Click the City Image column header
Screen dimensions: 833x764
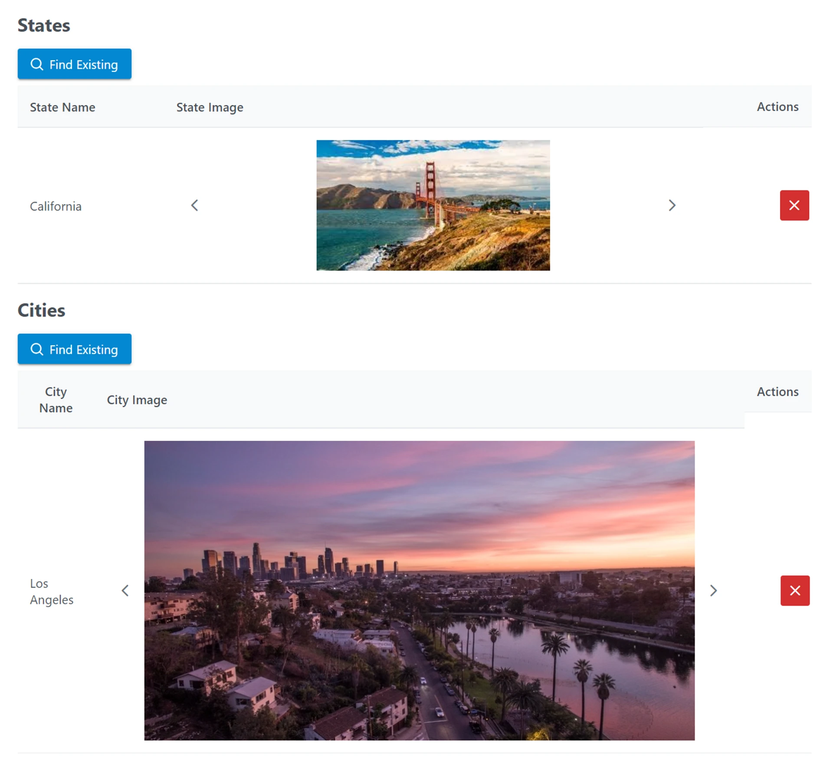click(x=137, y=400)
